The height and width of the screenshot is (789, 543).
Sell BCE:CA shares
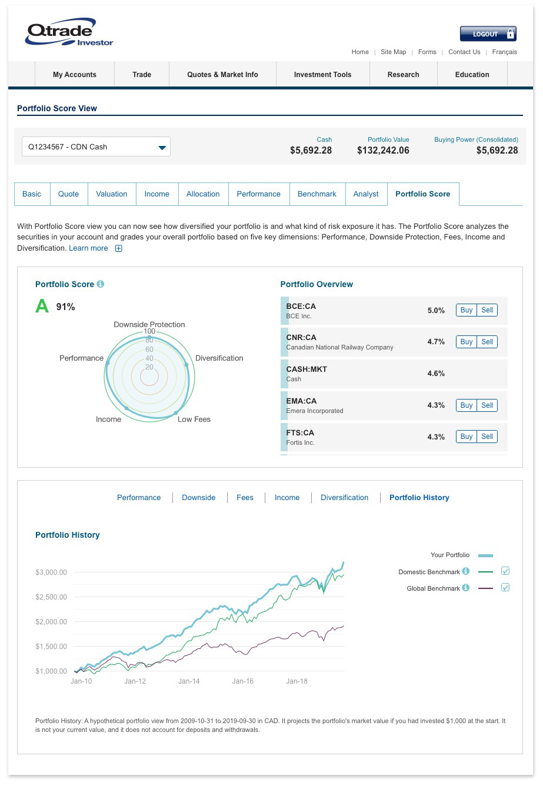pos(487,310)
